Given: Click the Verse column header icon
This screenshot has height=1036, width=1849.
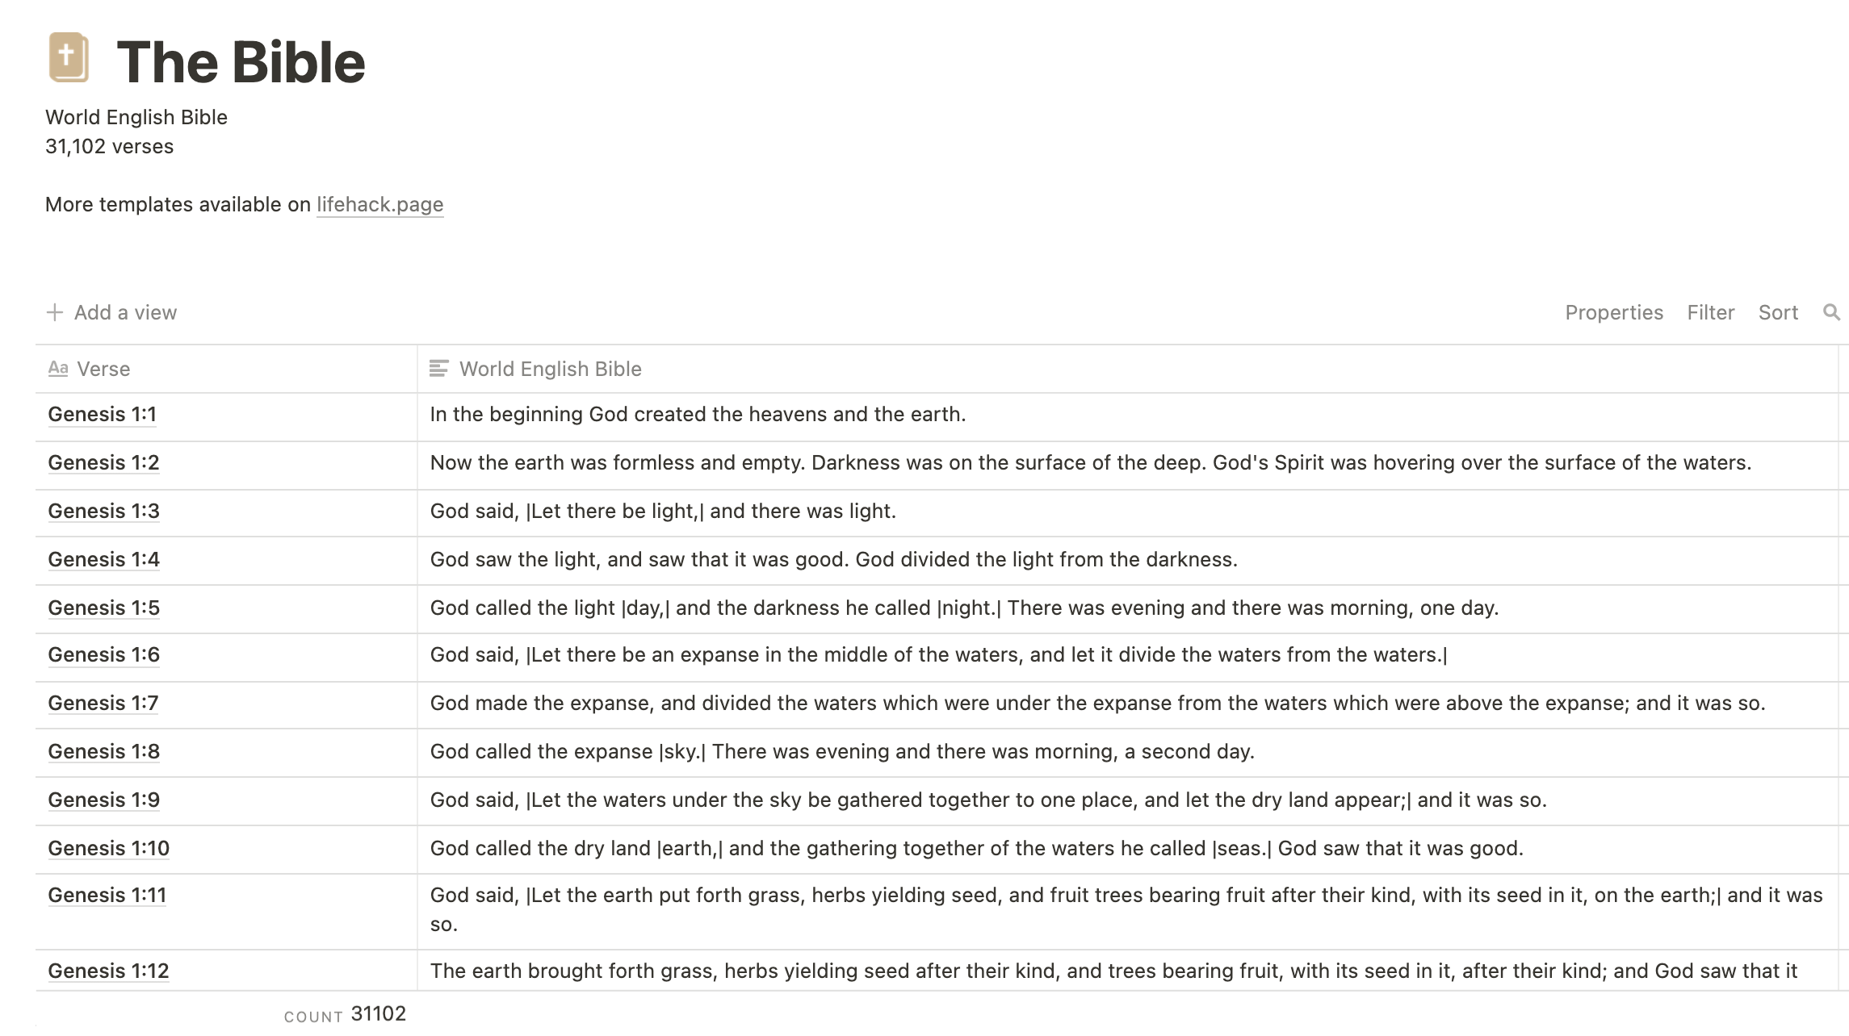Looking at the screenshot, I should (x=57, y=368).
